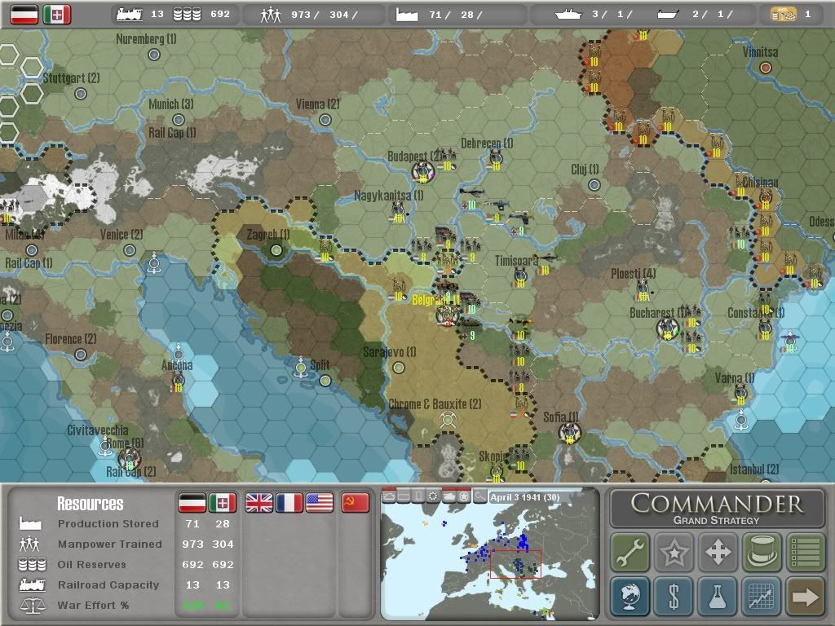
Task: Select the unit stationed in Bucharest
Action: [x=667, y=328]
